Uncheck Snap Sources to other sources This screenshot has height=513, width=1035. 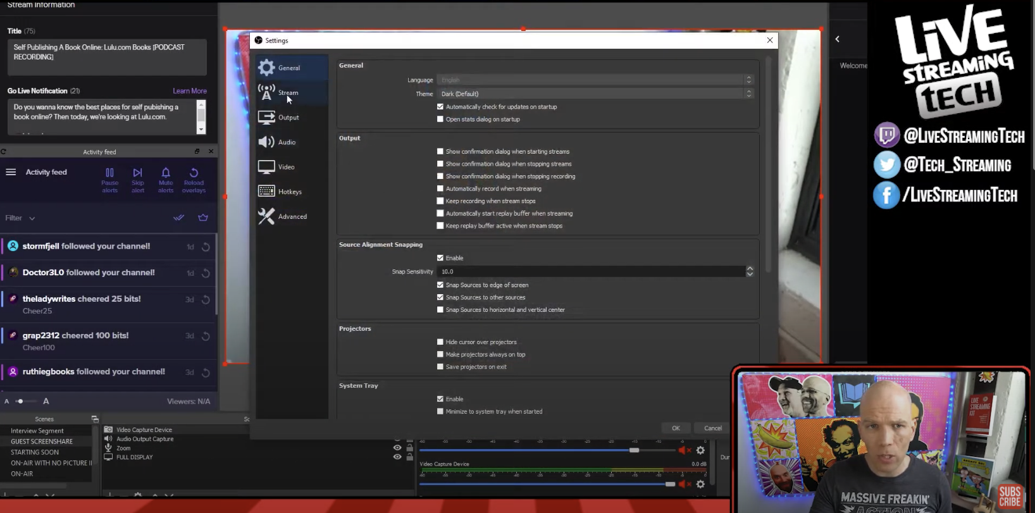(x=440, y=297)
